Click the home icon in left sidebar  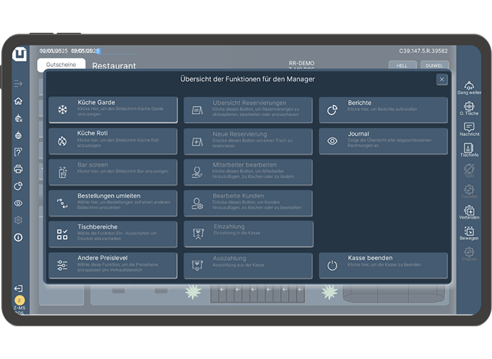pyautogui.click(x=18, y=101)
